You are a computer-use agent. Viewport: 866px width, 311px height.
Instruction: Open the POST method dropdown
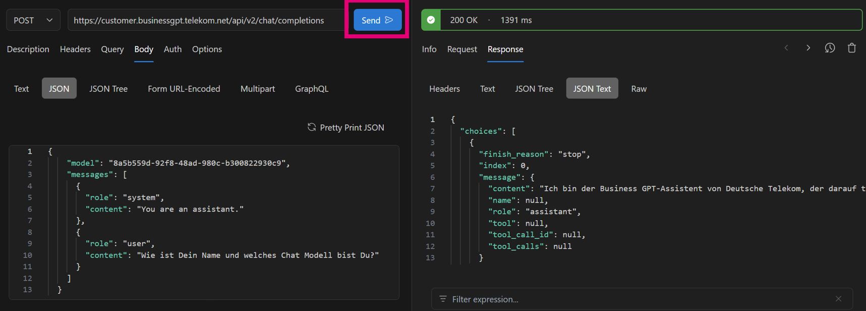pos(33,20)
